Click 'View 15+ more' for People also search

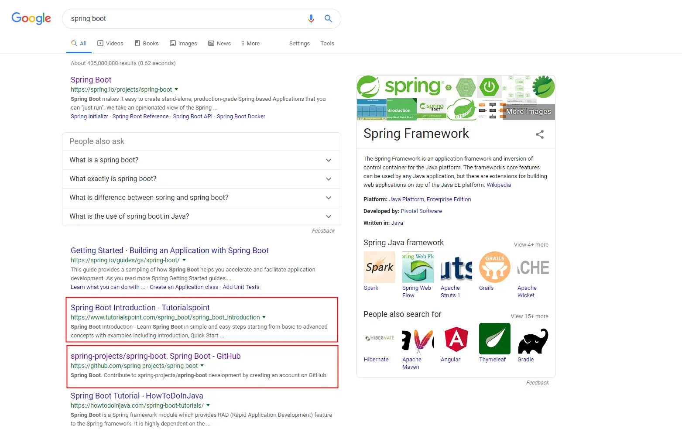click(x=529, y=316)
